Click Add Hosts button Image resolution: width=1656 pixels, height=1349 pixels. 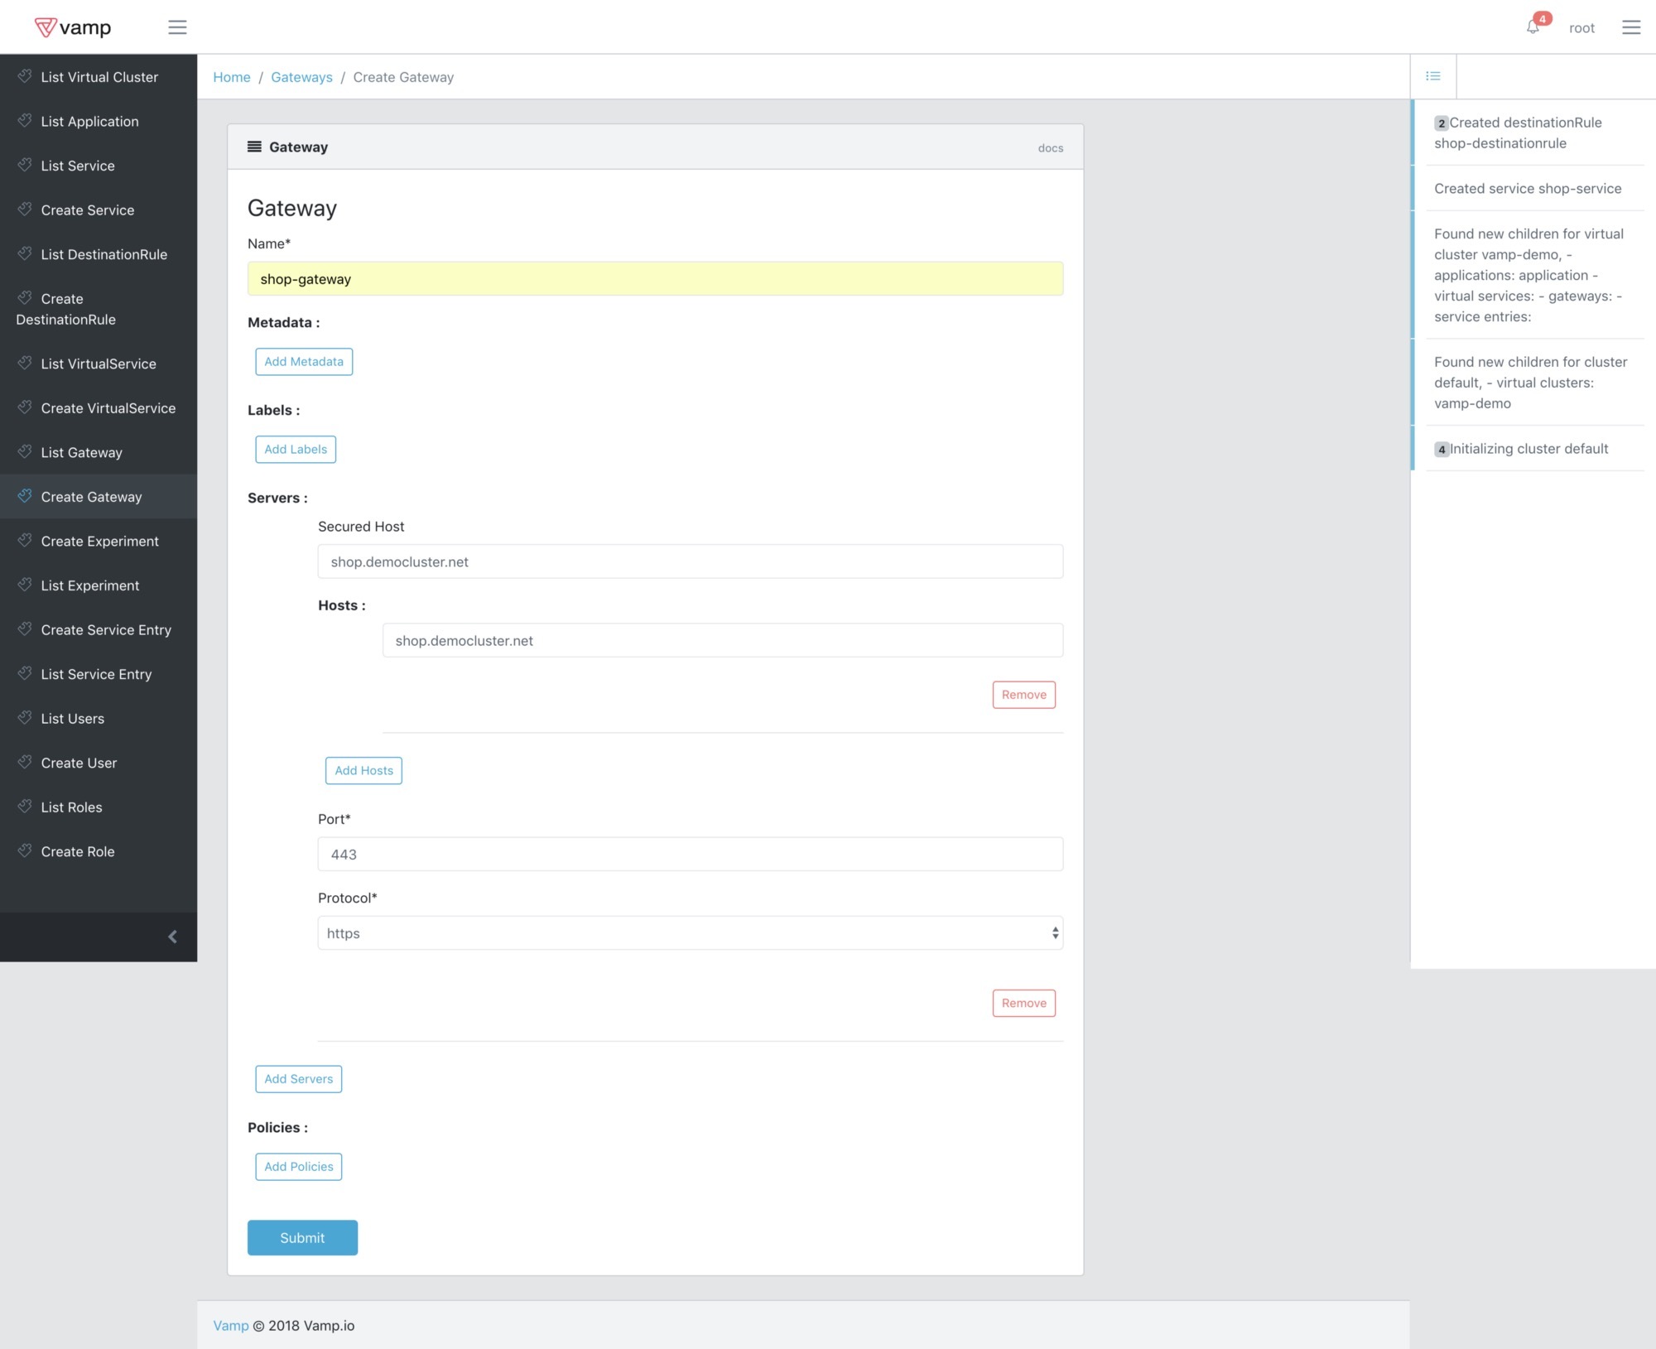tap(363, 770)
